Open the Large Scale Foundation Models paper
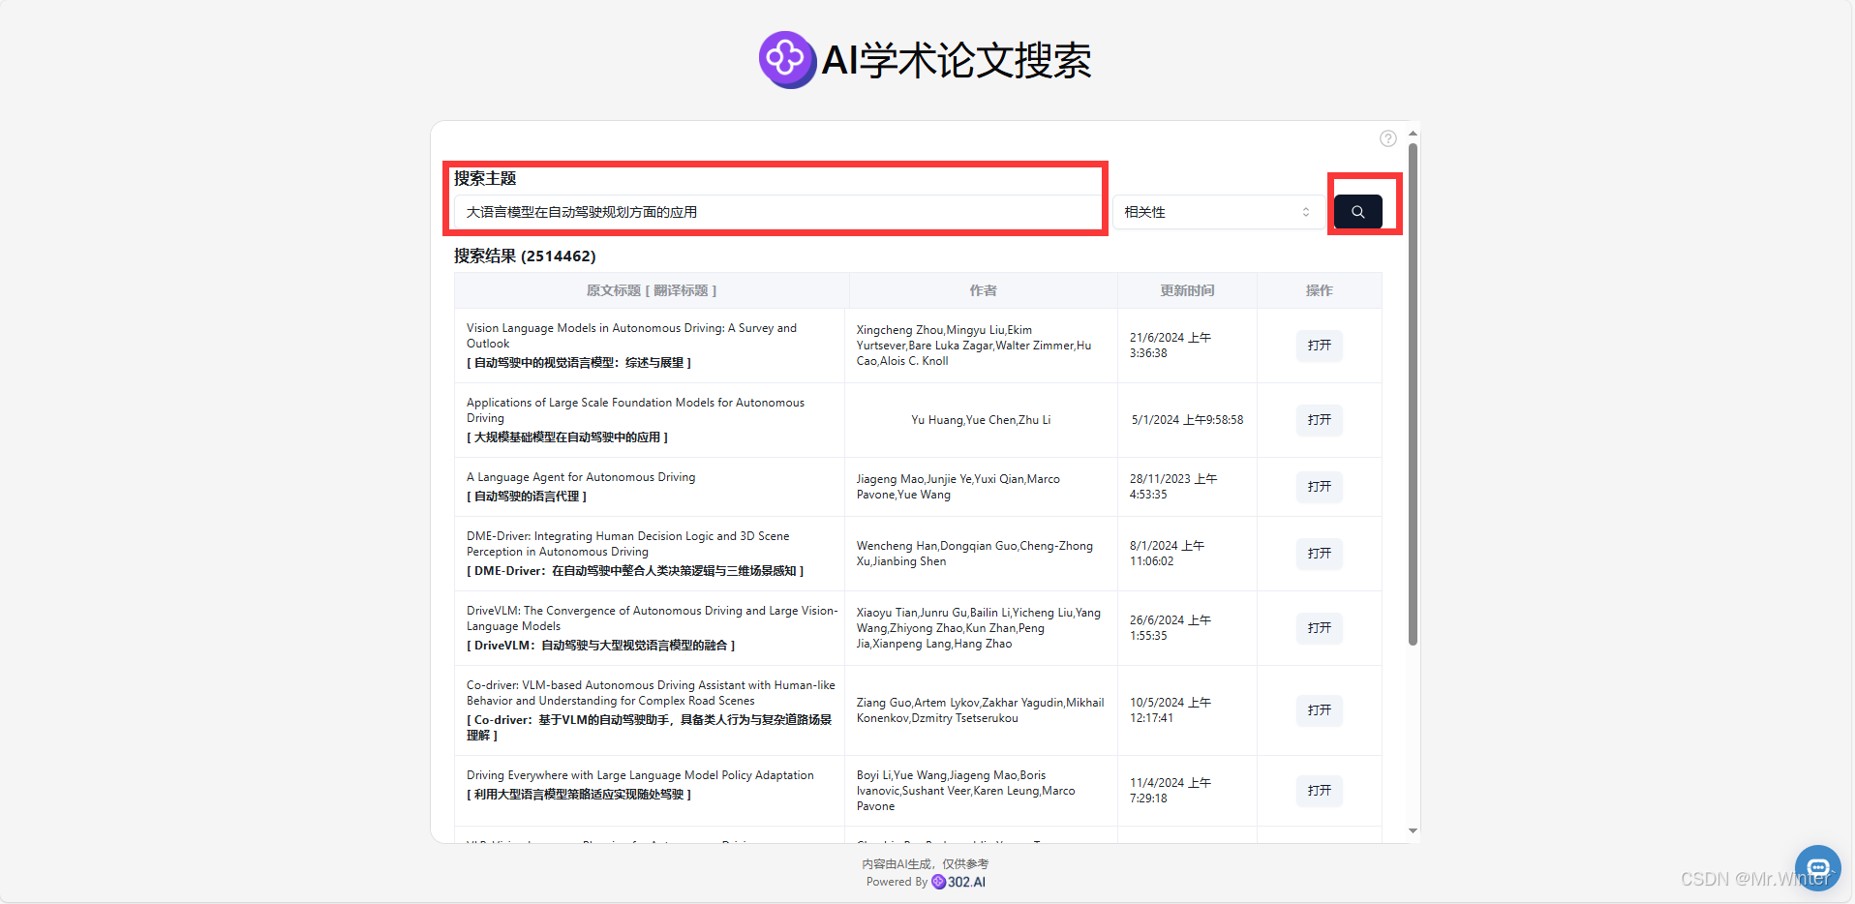 (x=1319, y=420)
